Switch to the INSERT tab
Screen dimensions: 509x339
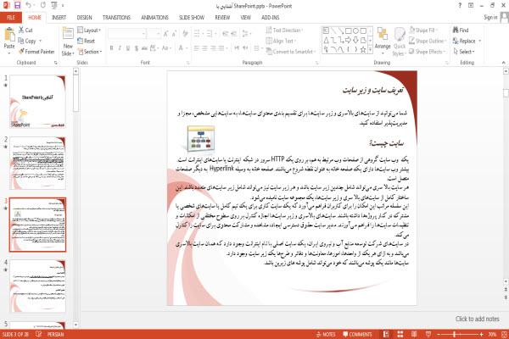tap(59, 18)
